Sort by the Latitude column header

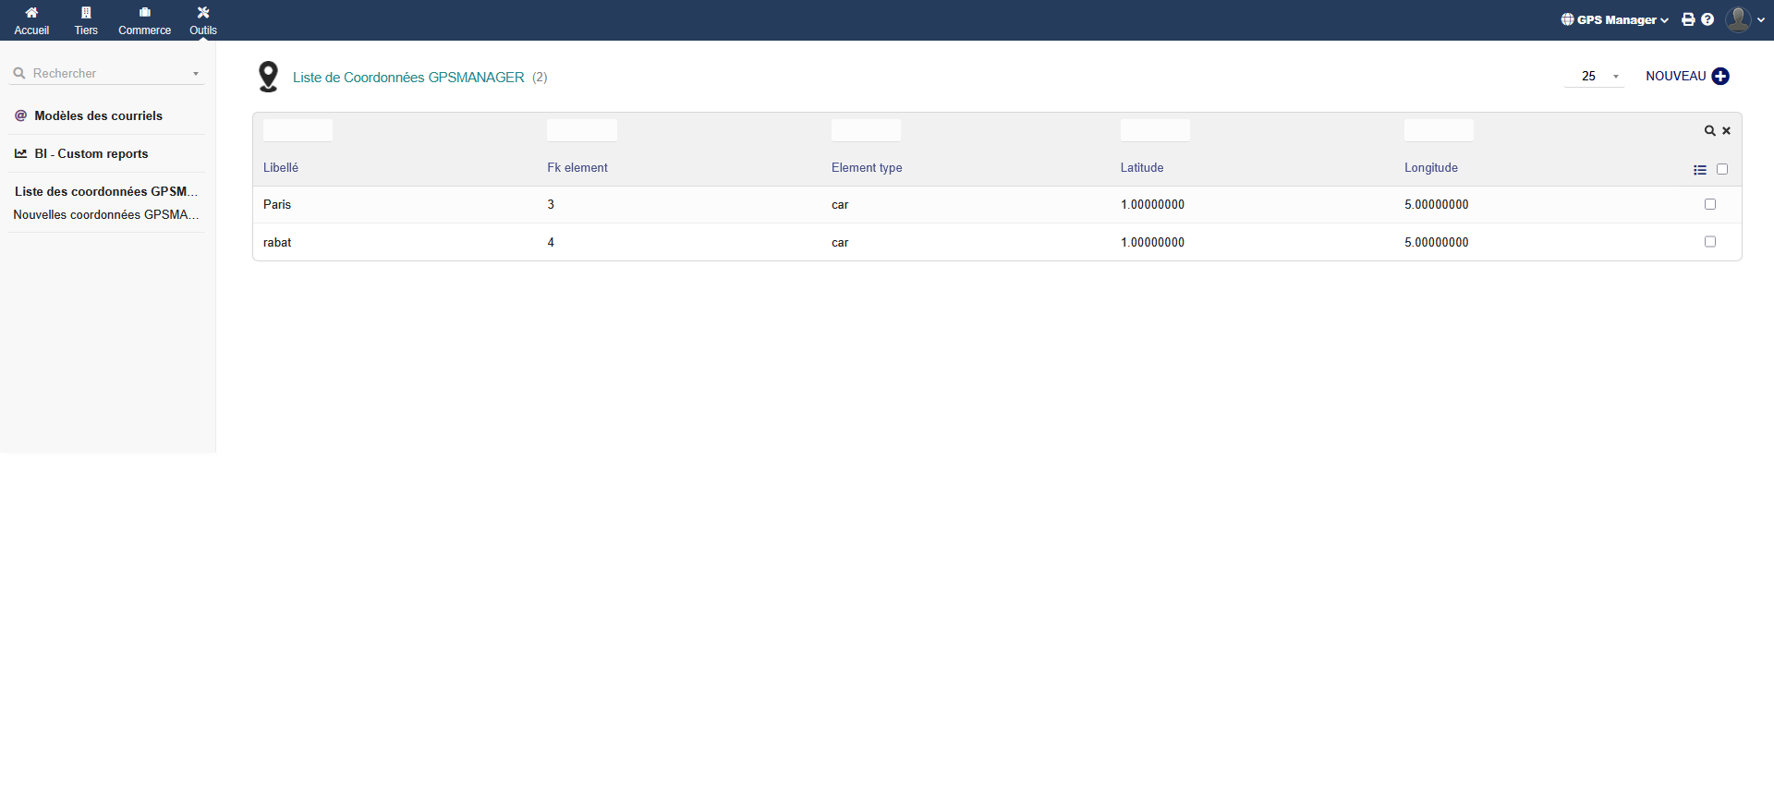tap(1142, 167)
